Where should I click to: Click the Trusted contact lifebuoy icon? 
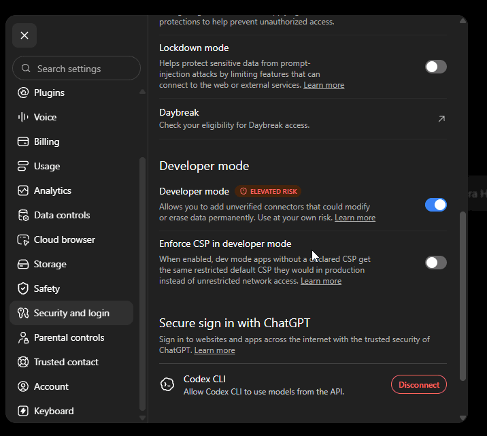23,362
